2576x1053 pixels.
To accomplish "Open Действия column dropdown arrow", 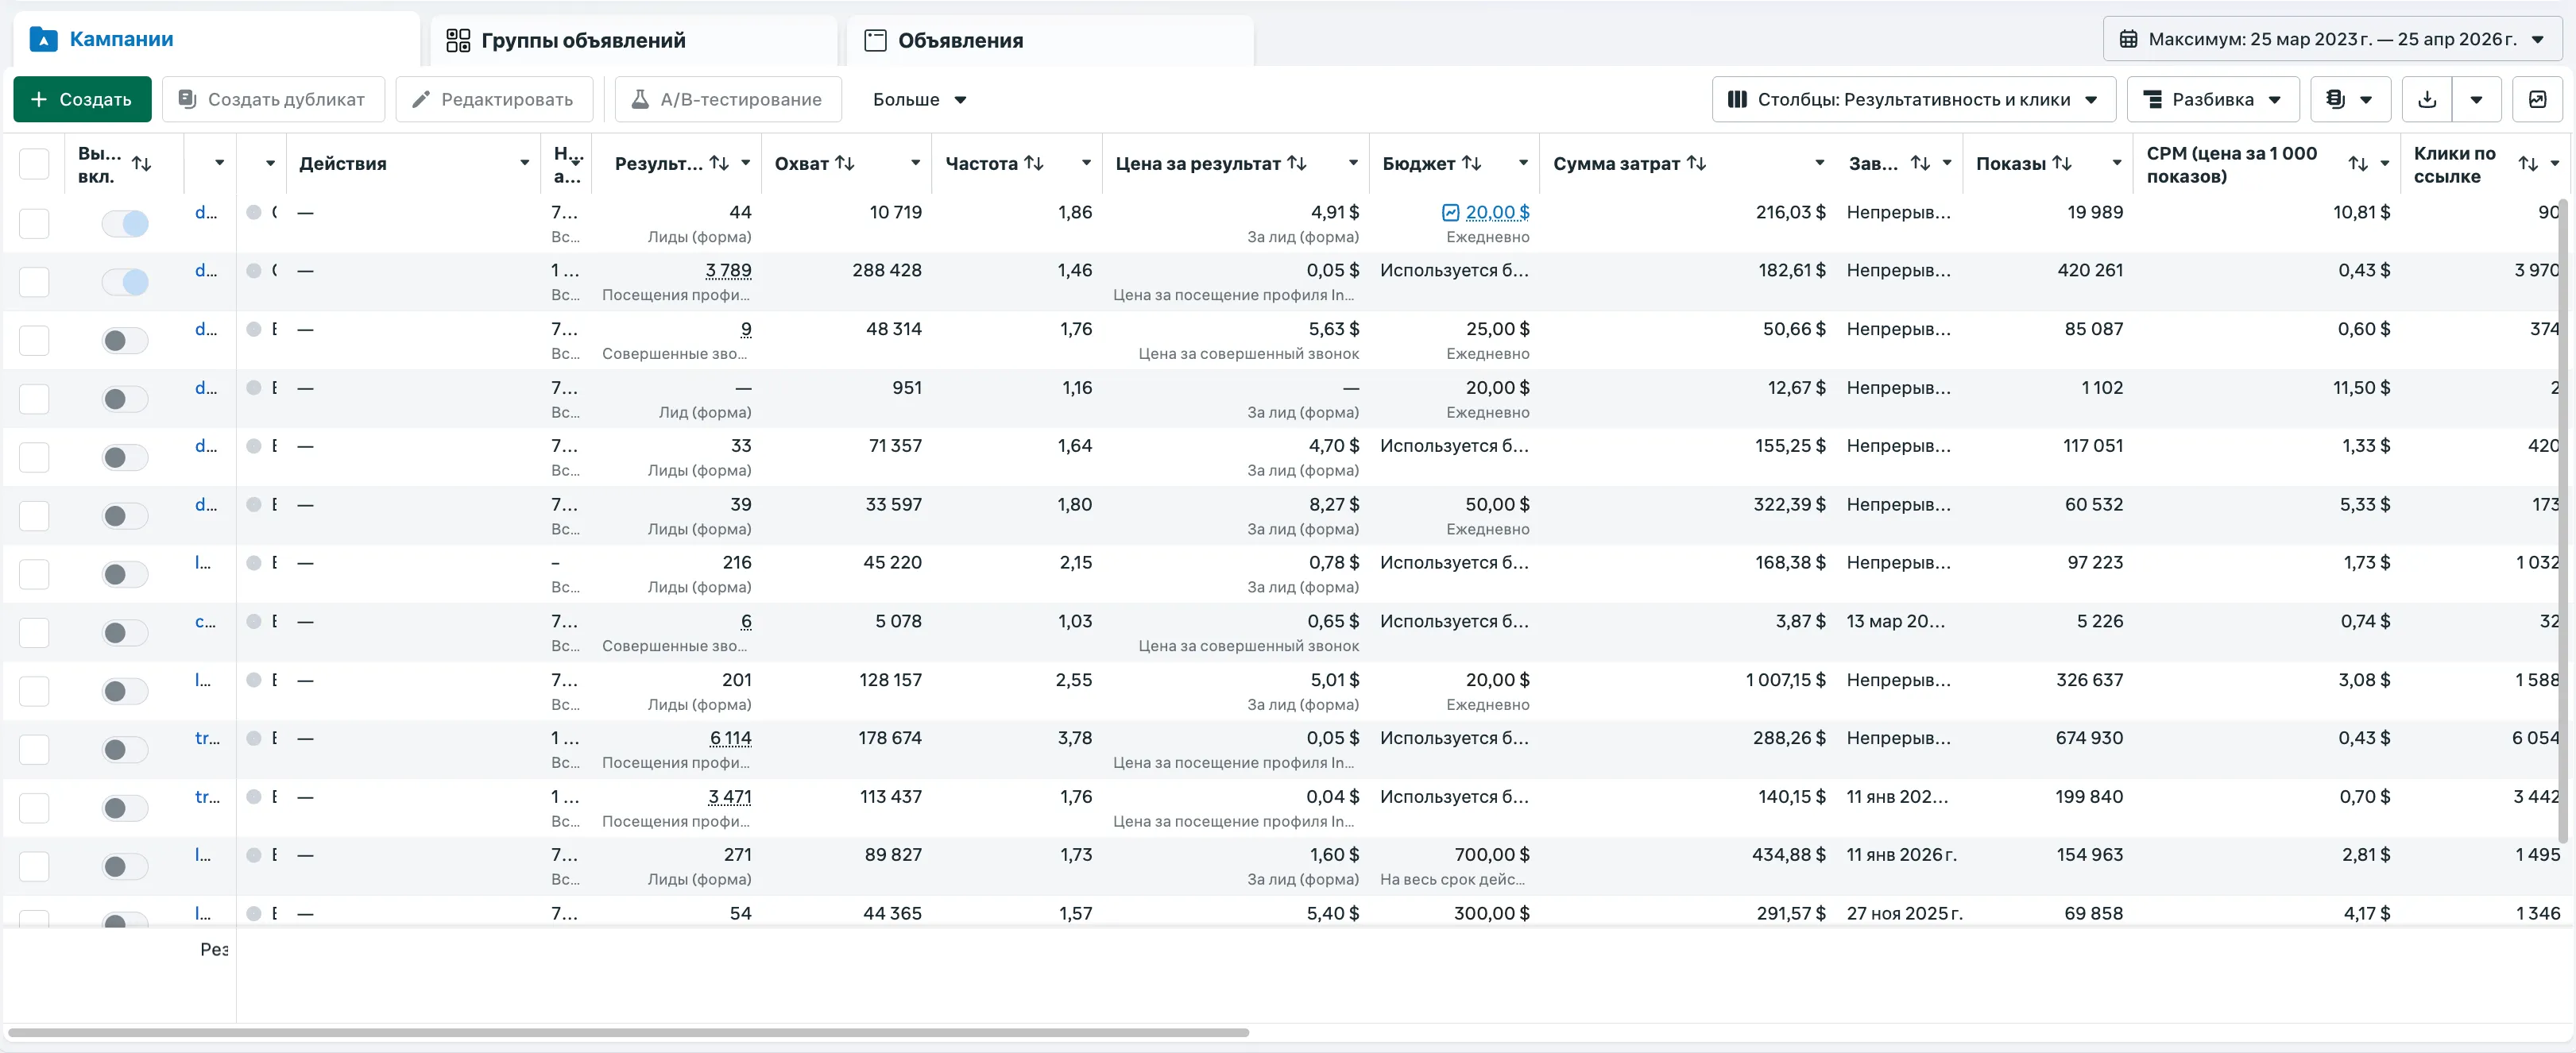I will (x=524, y=163).
